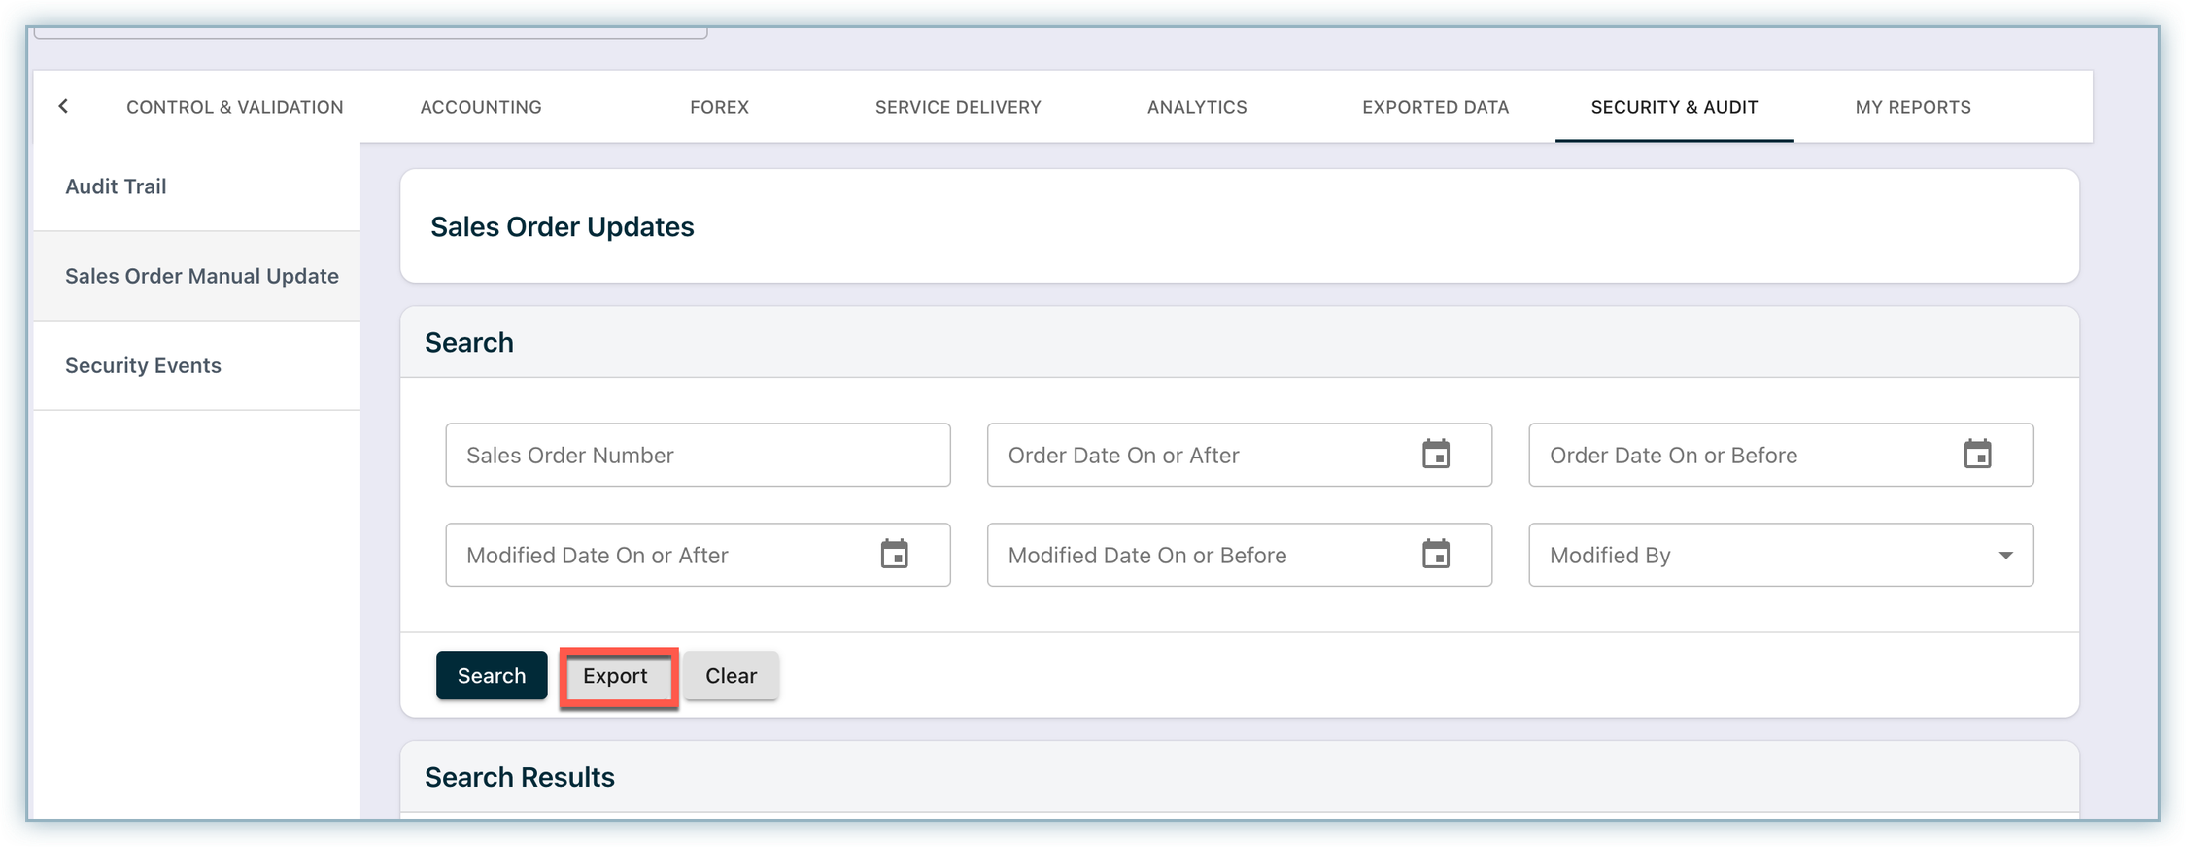Select the Analytics tab
This screenshot has width=2186, height=847.
tap(1197, 107)
